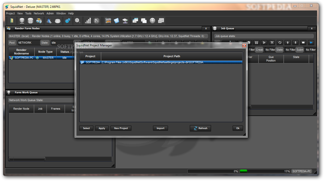
Task: Click the round gray refresh icon in the toolbar
Action: (x=152, y=21)
